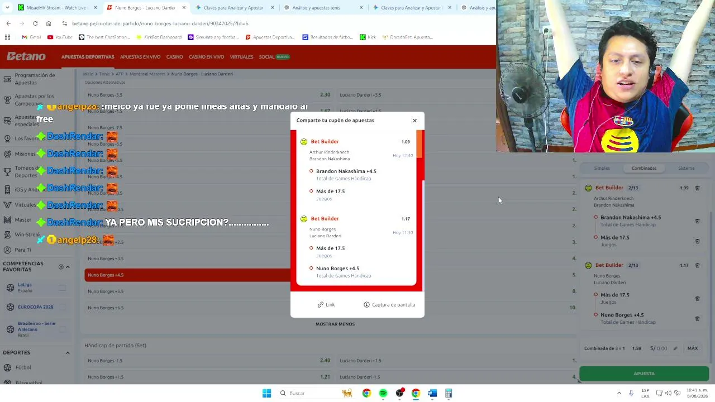Open the Betano home logo
Viewport: 715px width, 402px height.
pyautogui.click(x=26, y=56)
